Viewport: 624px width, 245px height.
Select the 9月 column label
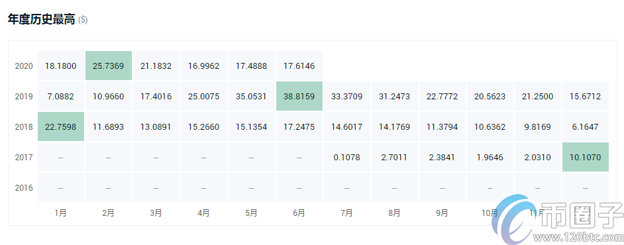click(442, 213)
